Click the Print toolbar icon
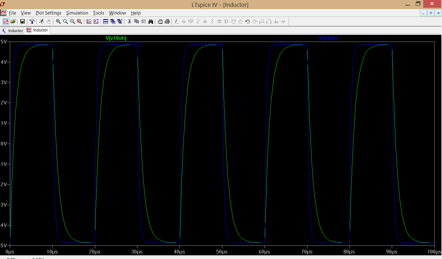 point(167,21)
